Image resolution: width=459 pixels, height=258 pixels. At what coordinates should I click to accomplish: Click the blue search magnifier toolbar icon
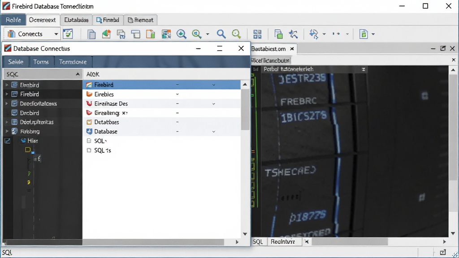click(221, 34)
